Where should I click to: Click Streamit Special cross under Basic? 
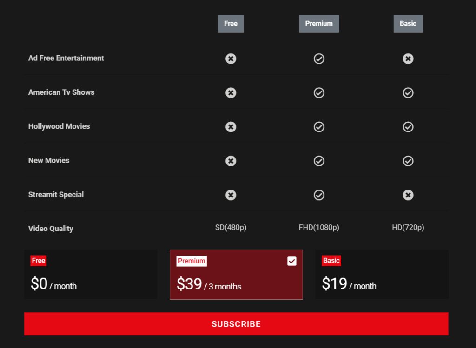pos(408,195)
